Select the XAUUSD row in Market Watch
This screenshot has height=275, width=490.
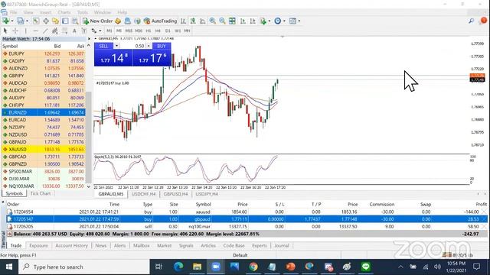[44, 150]
